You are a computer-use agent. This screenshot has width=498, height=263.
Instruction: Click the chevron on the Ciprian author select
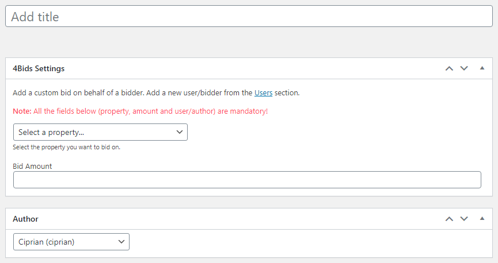(121, 242)
